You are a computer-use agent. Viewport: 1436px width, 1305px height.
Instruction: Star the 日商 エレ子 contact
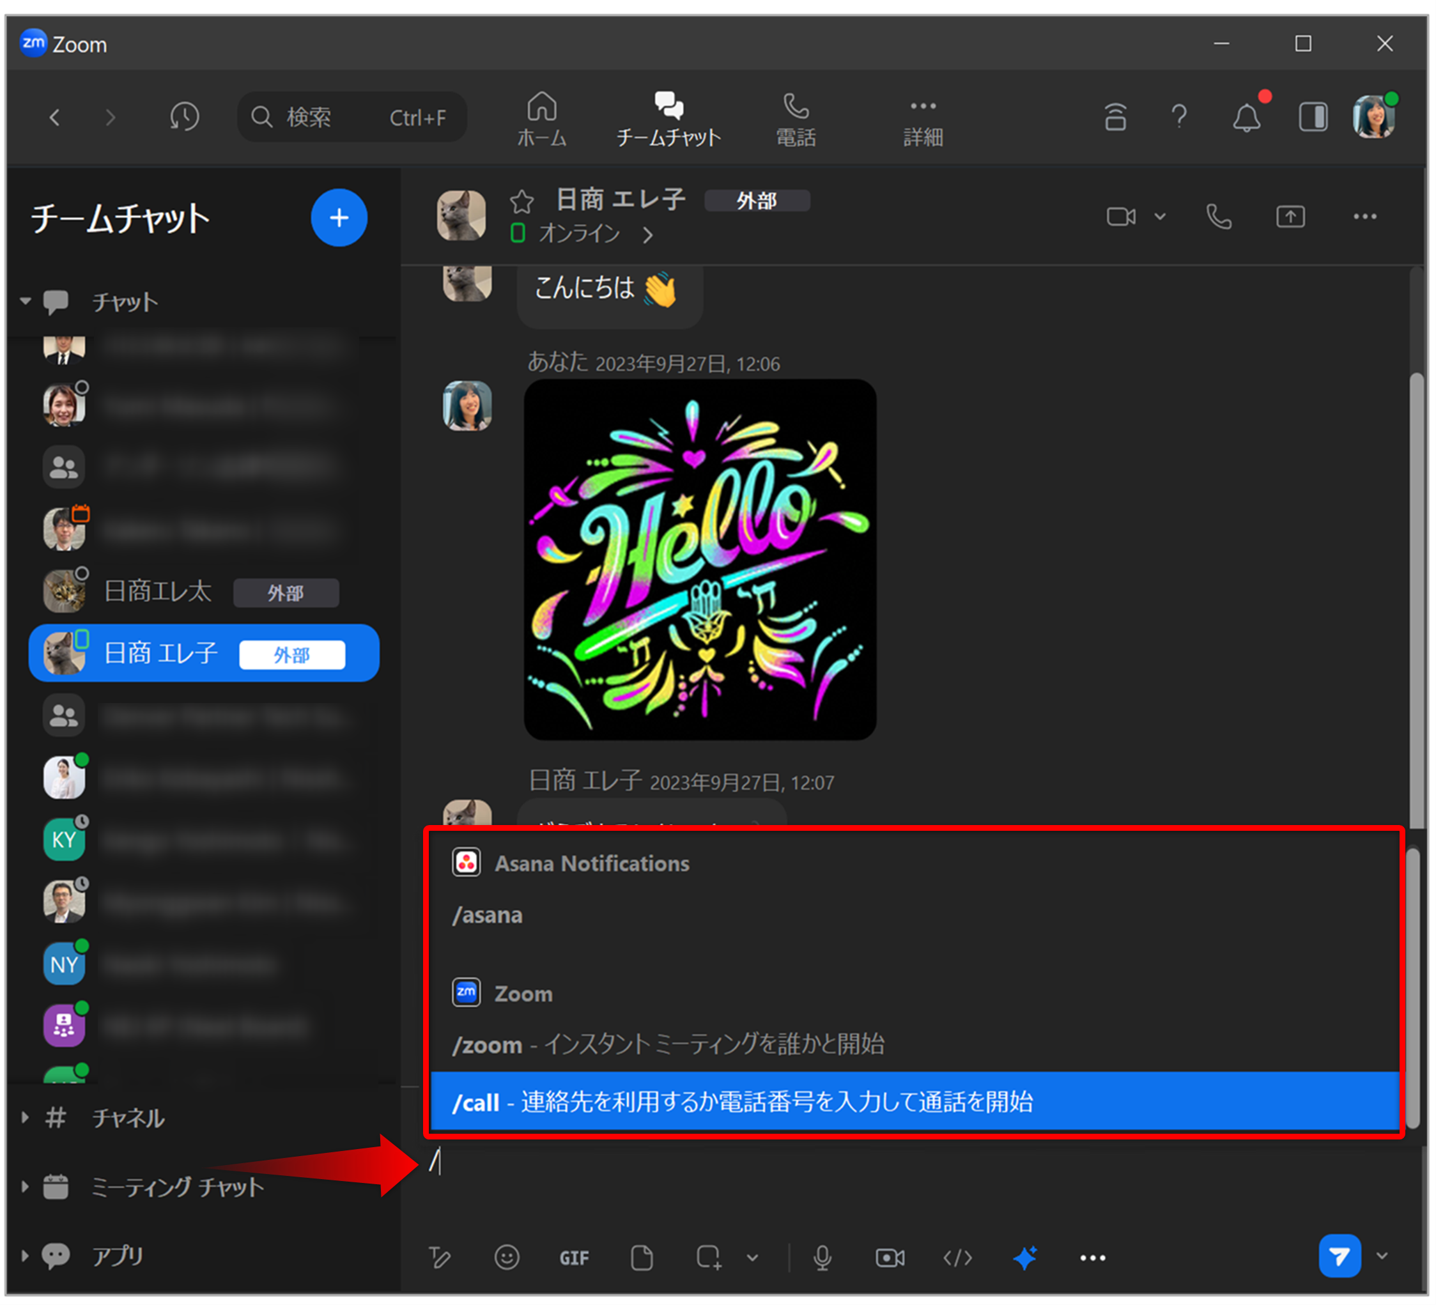click(x=521, y=201)
